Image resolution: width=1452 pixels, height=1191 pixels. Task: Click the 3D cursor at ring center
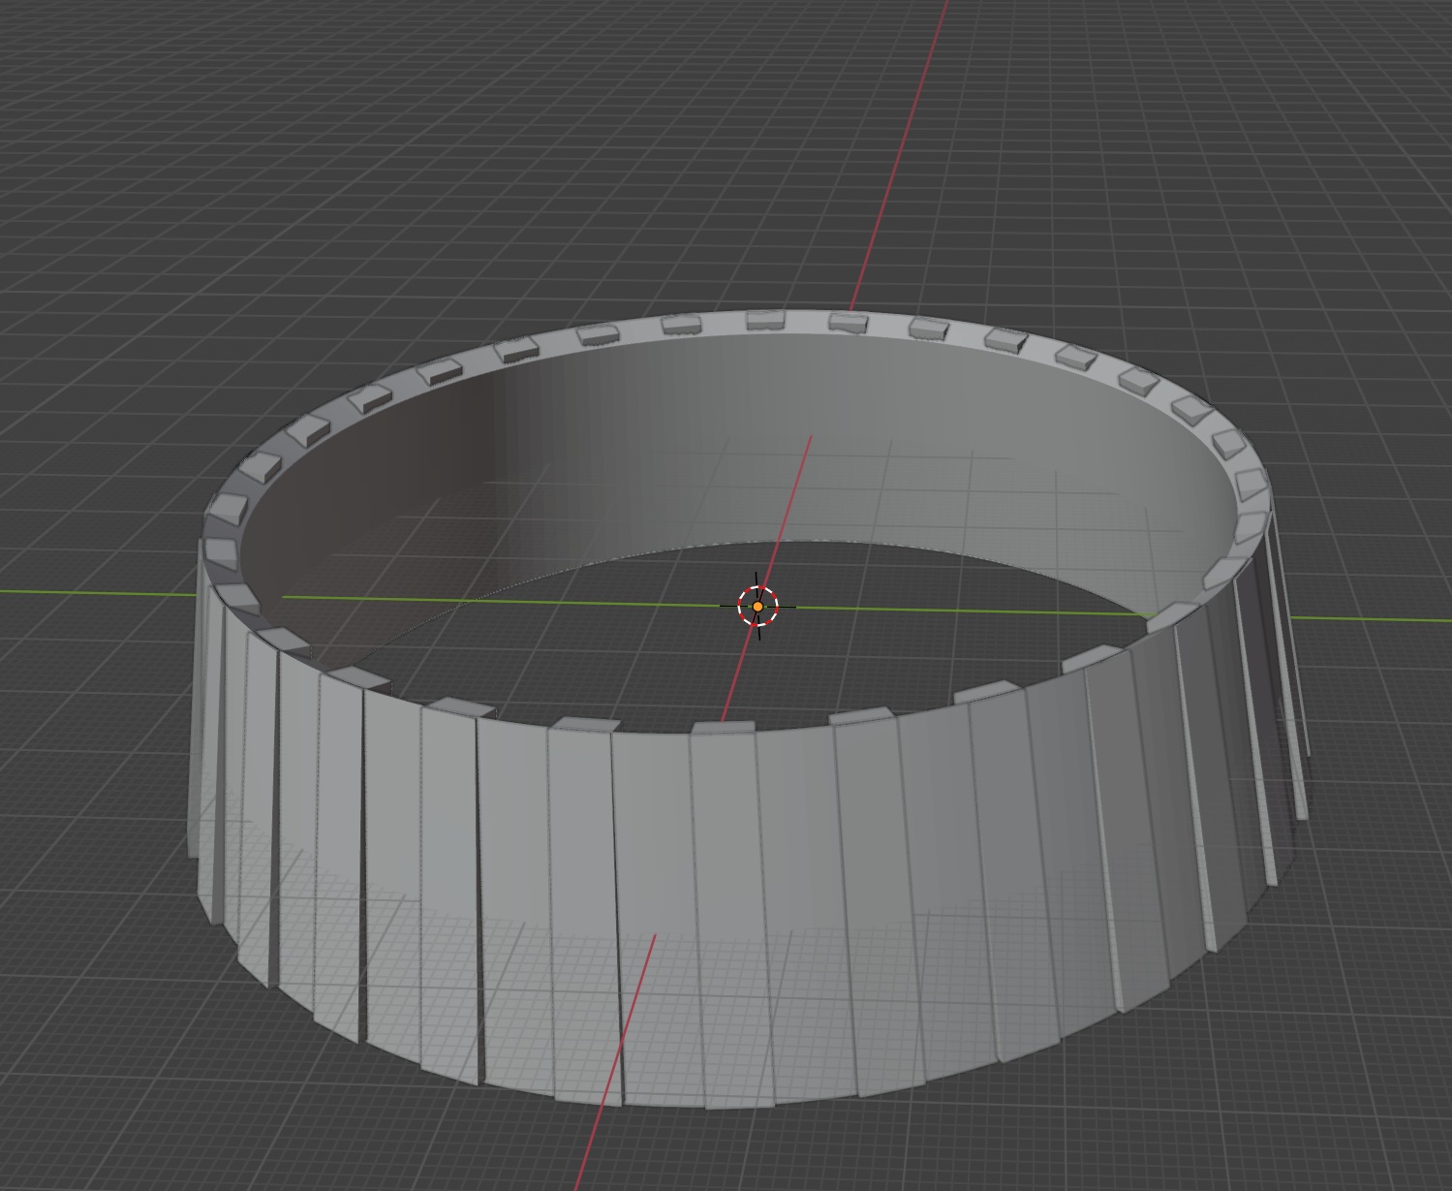757,607
